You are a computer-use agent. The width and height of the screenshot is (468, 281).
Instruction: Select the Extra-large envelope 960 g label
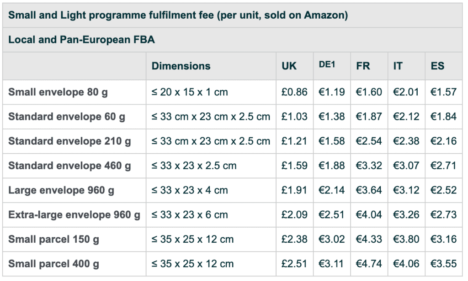74,215
